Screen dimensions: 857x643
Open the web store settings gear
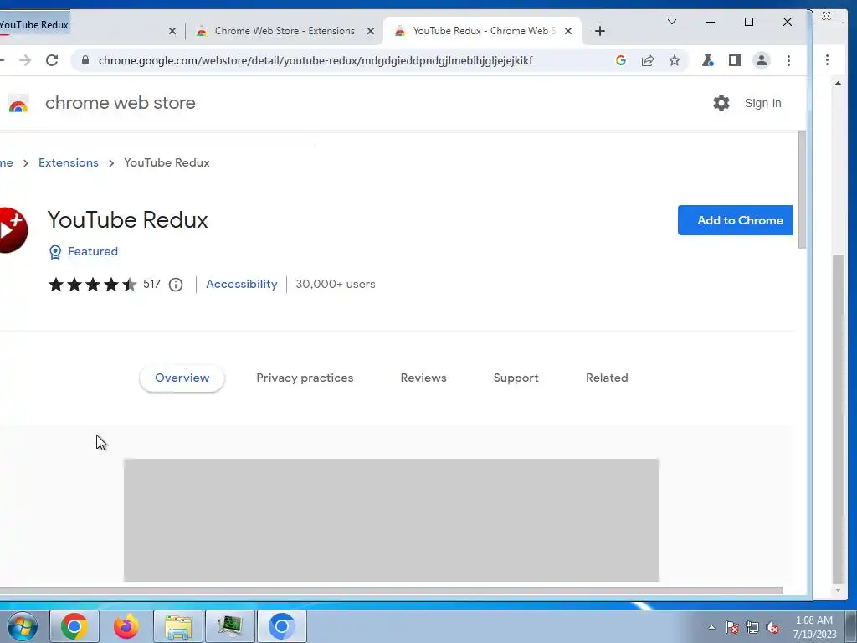(721, 103)
